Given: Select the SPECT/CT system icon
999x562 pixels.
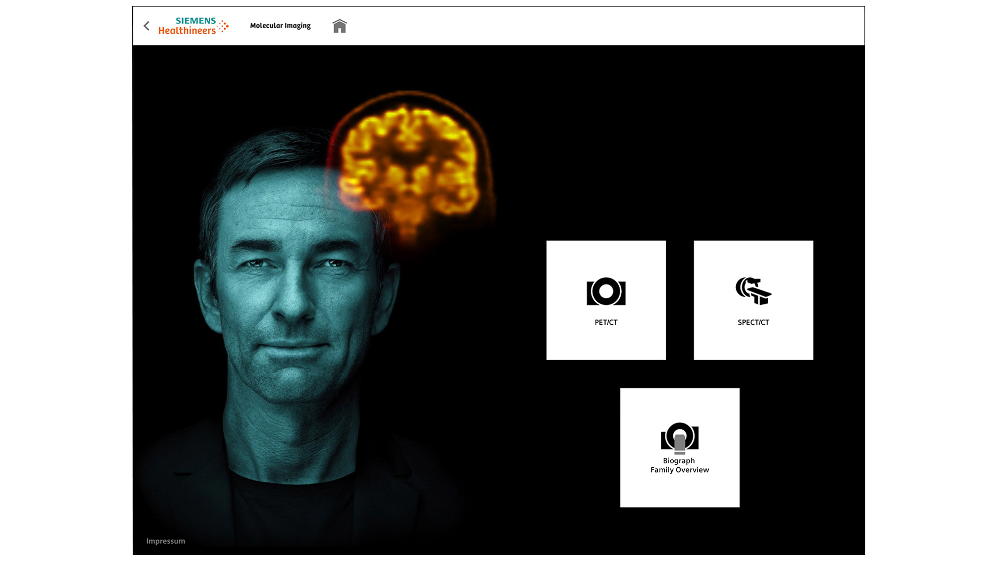Looking at the screenshot, I should coord(753,291).
